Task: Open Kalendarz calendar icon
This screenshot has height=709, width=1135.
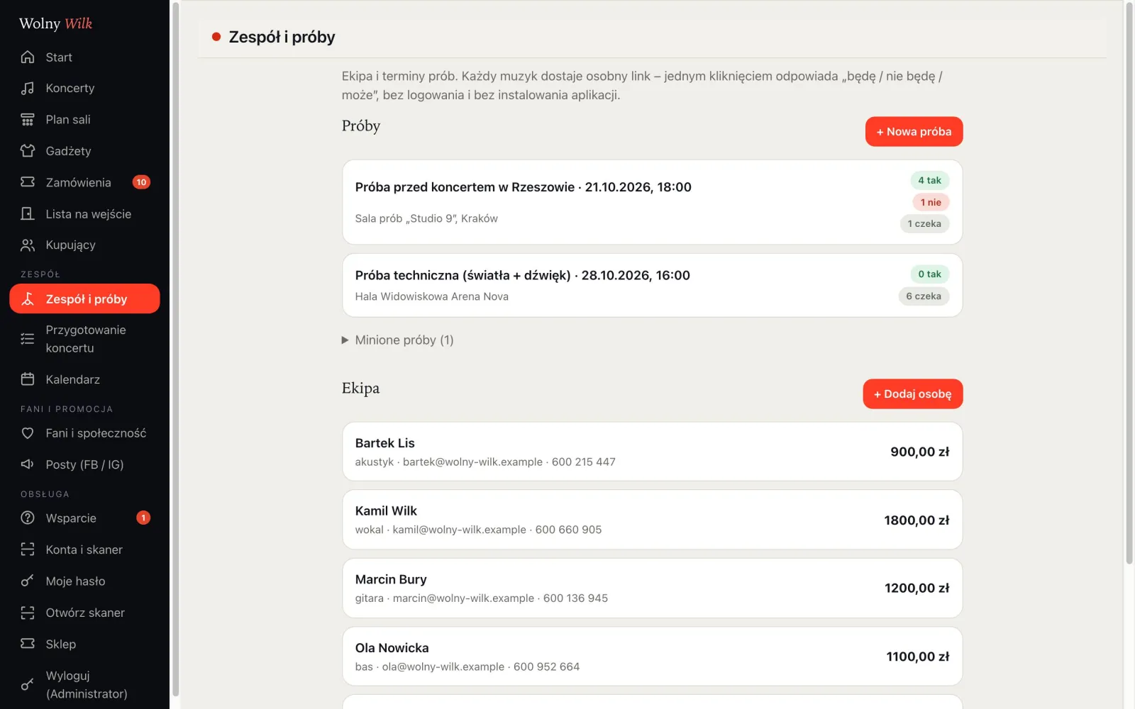Action: click(28, 379)
